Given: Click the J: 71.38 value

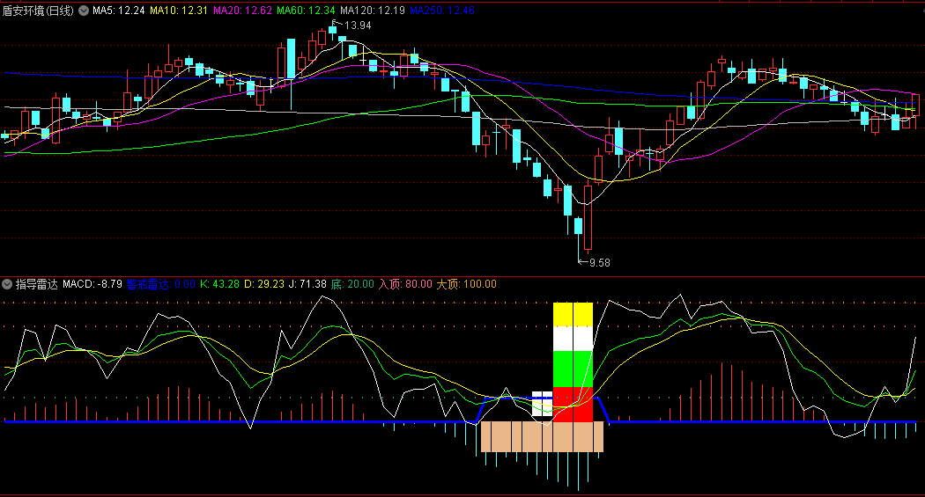Looking at the screenshot, I should click(307, 284).
